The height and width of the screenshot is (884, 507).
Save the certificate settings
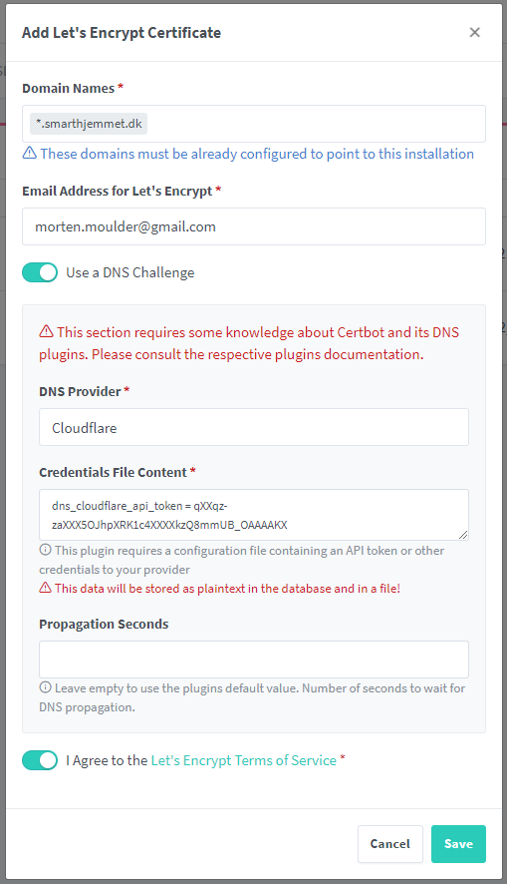tap(458, 844)
